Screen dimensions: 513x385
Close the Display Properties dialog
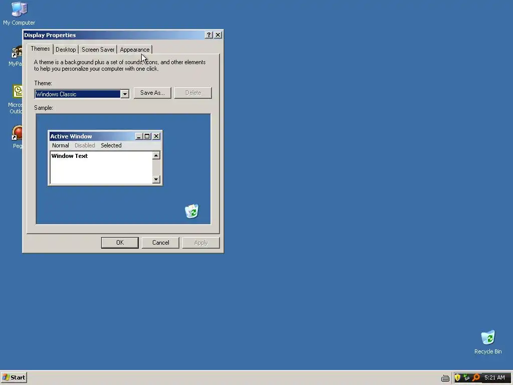click(218, 35)
